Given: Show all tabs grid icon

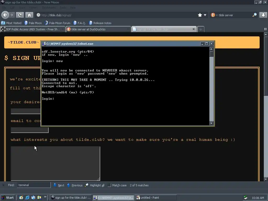Looking at the screenshot, I should 265,29.
